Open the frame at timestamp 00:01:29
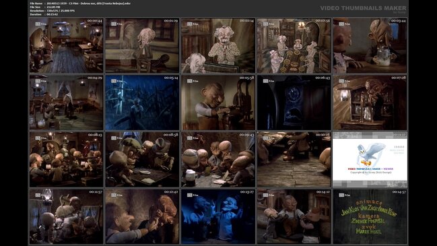Viewport: 437px width, 246px height. (x=142, y=45)
